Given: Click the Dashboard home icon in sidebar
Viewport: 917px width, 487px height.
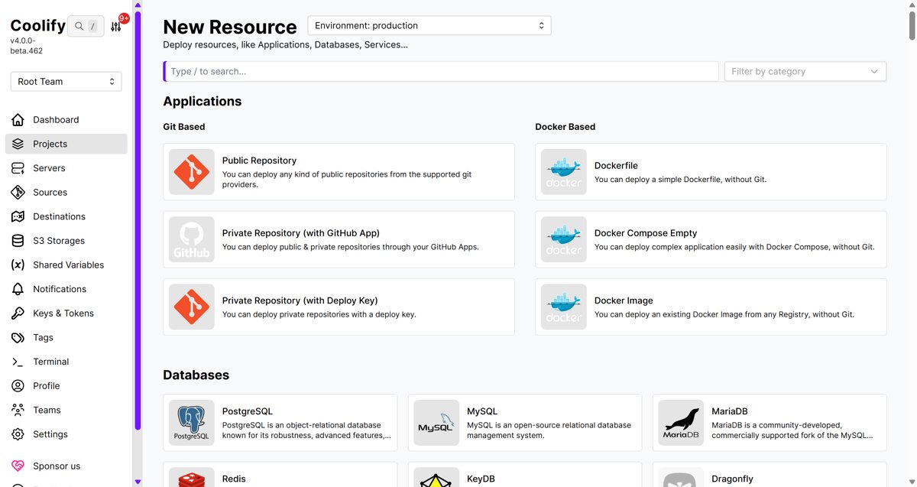Looking at the screenshot, I should [x=18, y=120].
